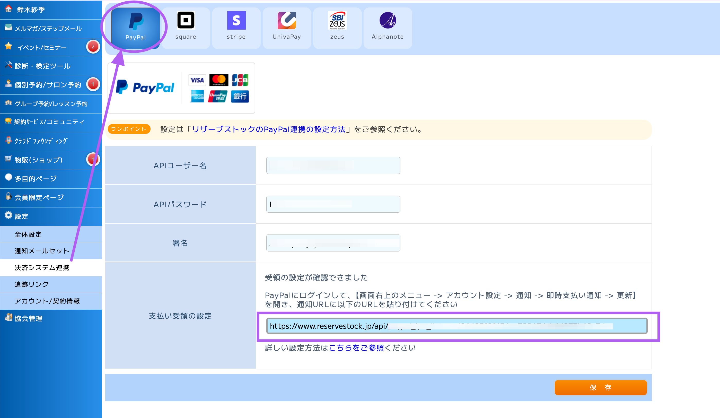Click the mail icon for メルマガ/ステップメール

click(x=8, y=28)
